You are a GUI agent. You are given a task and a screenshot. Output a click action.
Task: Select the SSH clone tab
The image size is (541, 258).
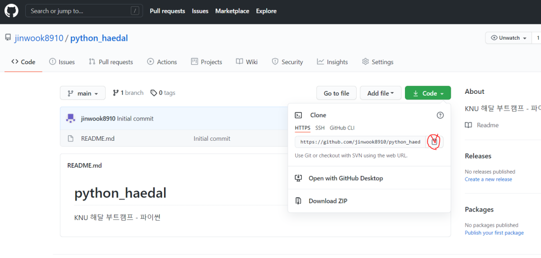point(320,128)
